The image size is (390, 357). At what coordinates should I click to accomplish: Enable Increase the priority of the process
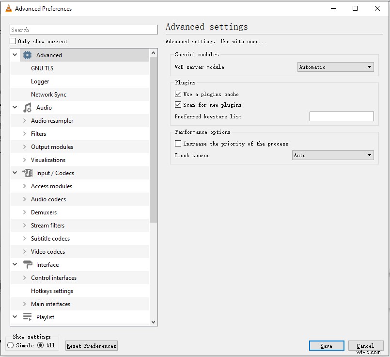tap(178, 143)
